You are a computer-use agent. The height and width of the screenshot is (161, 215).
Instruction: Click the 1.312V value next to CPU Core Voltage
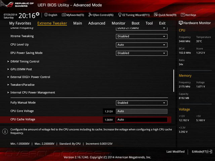[x=109, y=111]
